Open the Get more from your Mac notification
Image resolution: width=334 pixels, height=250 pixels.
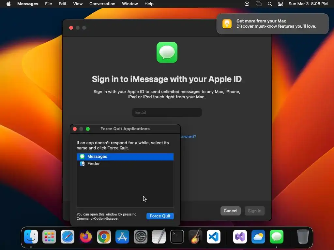click(x=272, y=23)
